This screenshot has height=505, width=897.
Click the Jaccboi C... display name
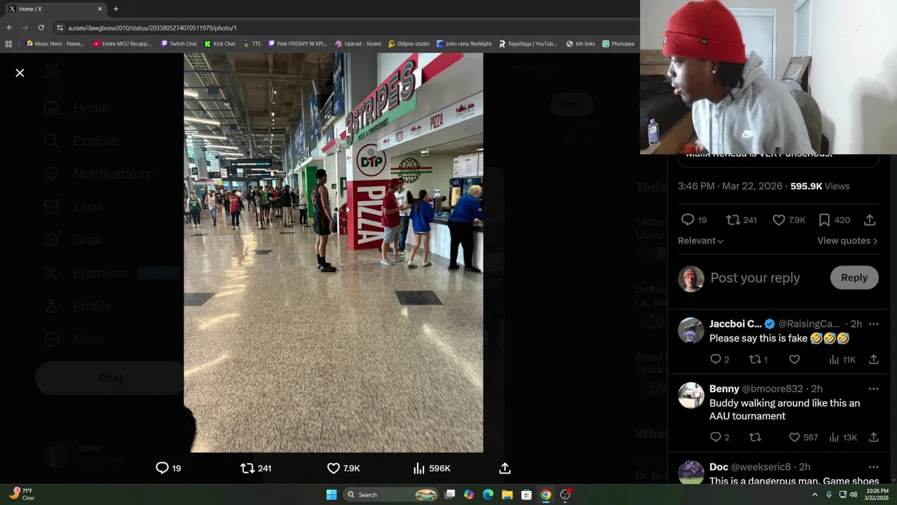735,324
